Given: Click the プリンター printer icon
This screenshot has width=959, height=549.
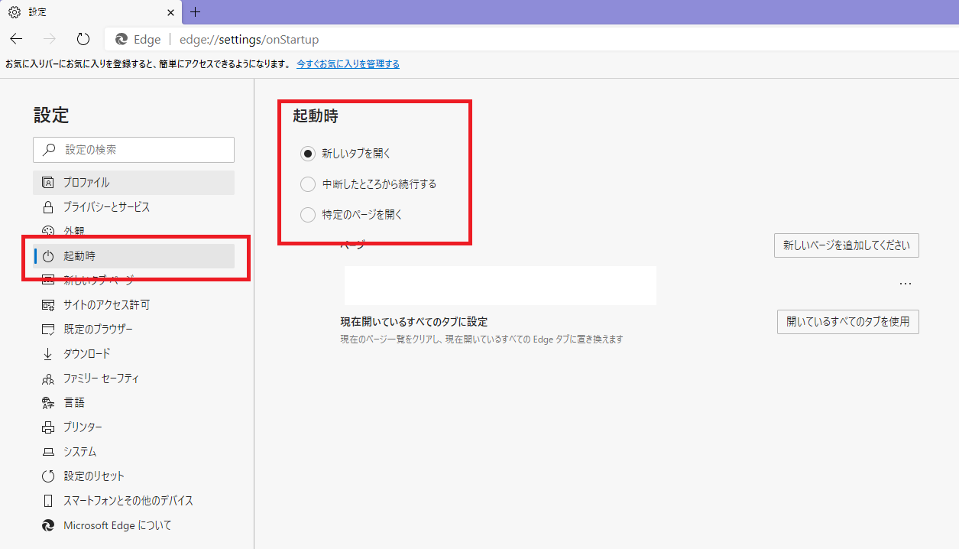Looking at the screenshot, I should tap(48, 427).
